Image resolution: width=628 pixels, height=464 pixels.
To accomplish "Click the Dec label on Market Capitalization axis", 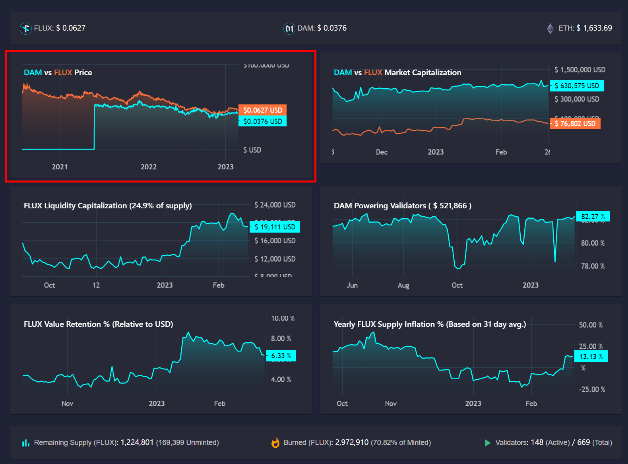I will [382, 152].
